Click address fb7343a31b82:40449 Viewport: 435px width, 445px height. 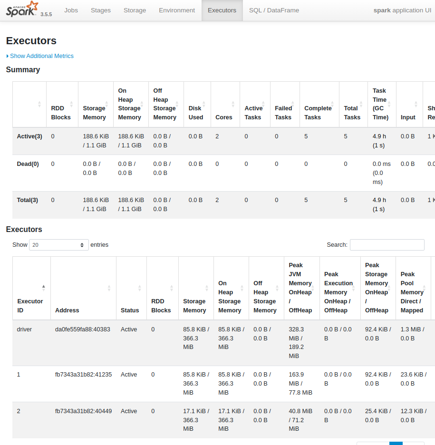(83, 411)
